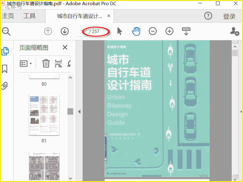
Task: Select the 城市自行车道设计 document tab
Action: [x=80, y=16]
